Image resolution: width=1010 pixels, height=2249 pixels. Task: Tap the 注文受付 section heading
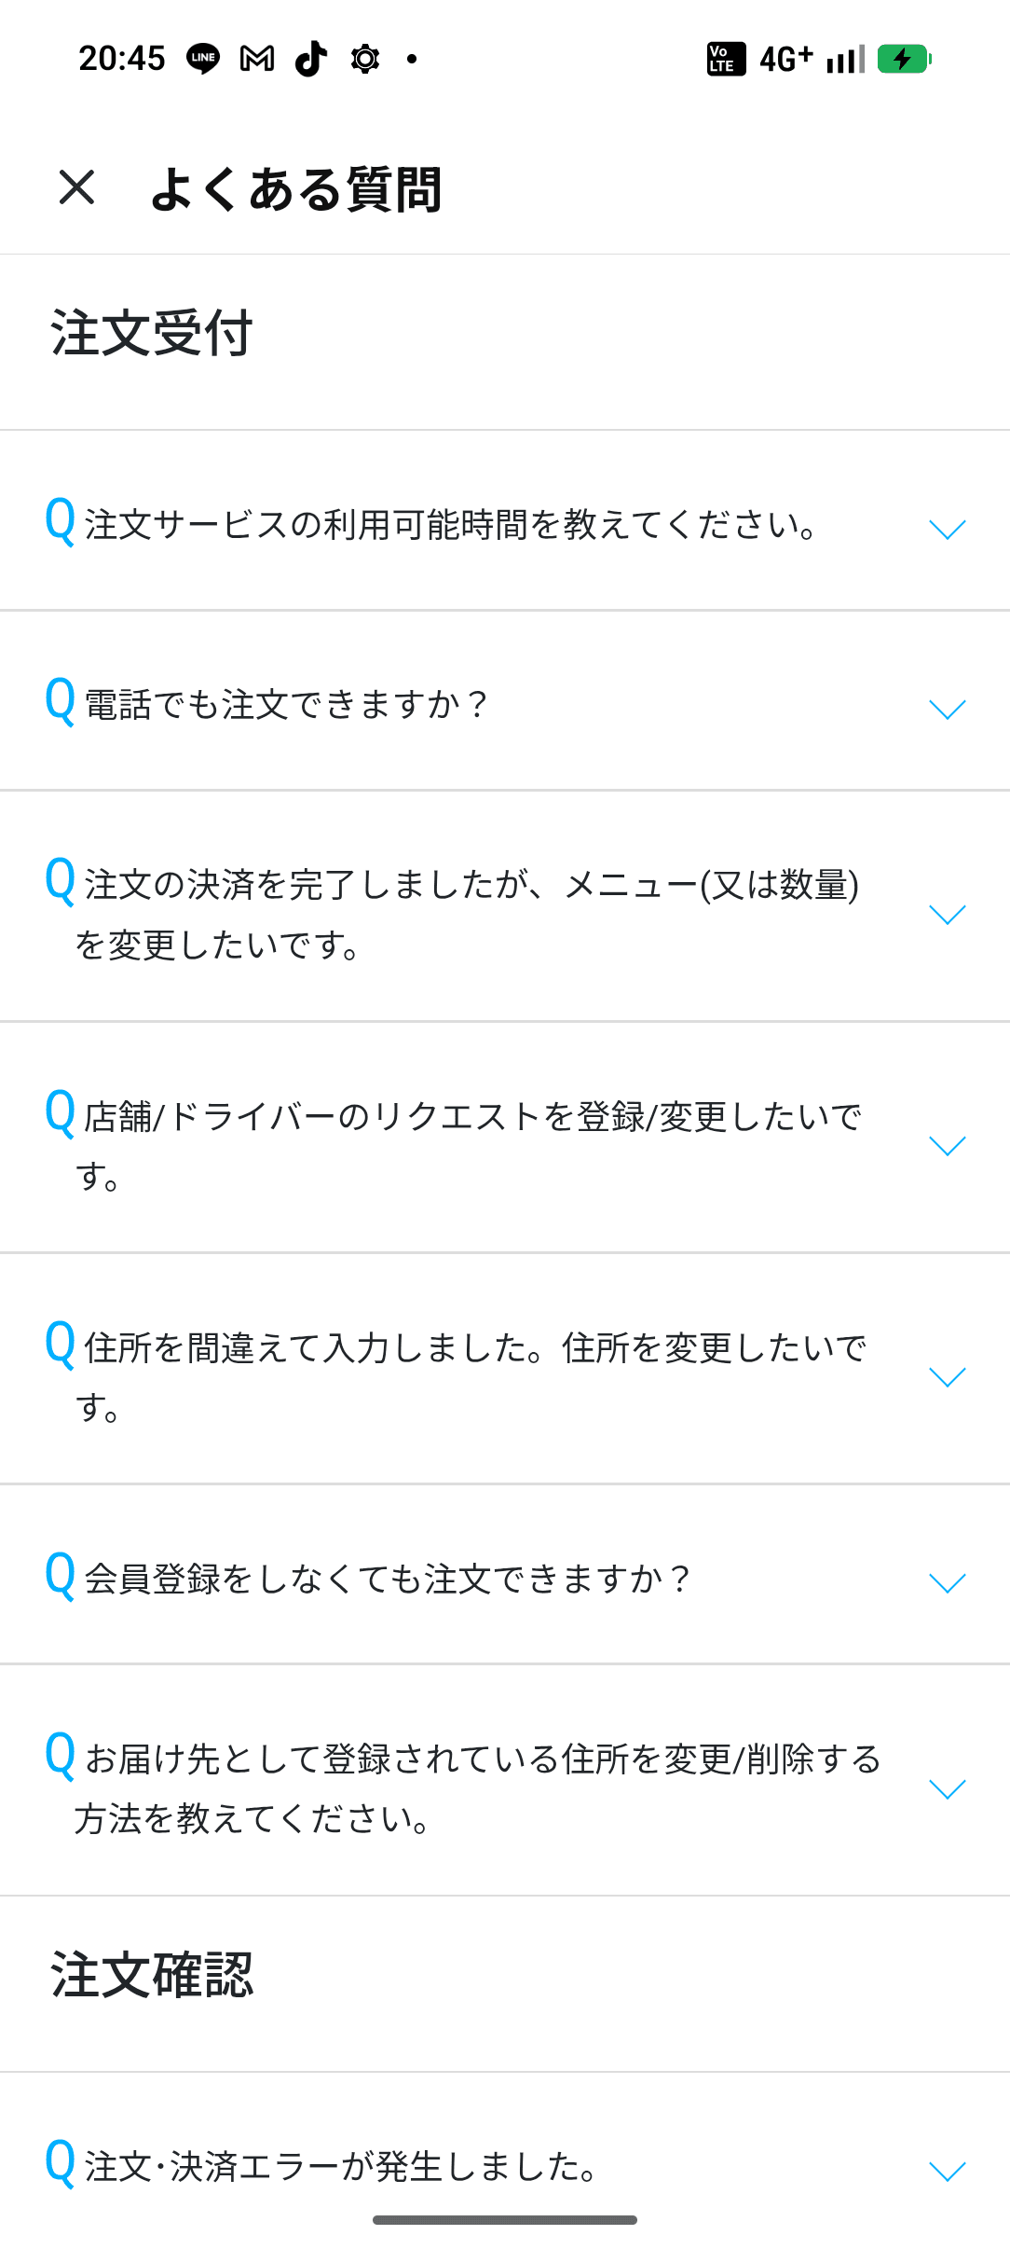click(152, 334)
